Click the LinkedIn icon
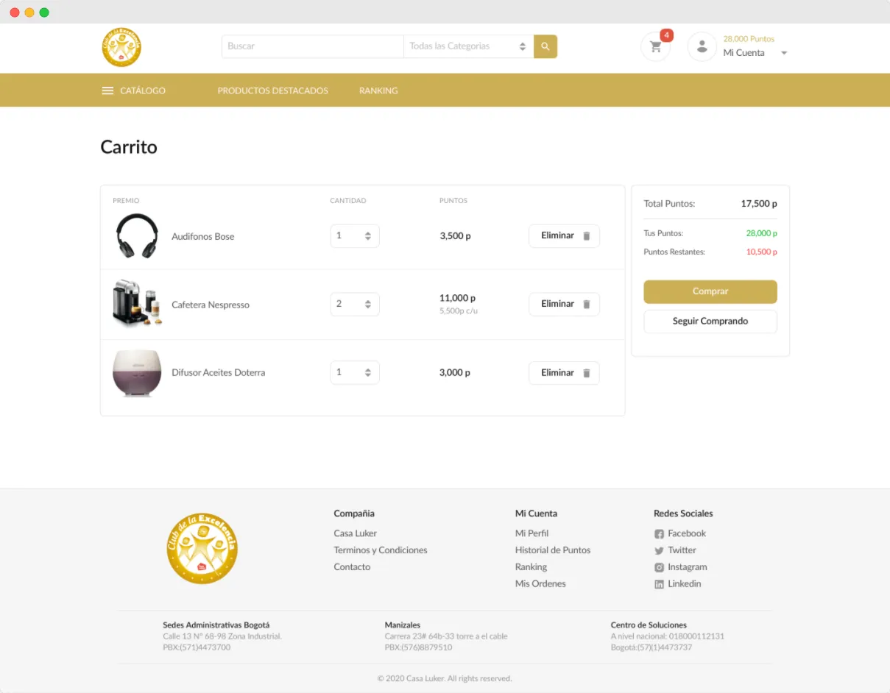The width and height of the screenshot is (890, 693). [x=659, y=583]
